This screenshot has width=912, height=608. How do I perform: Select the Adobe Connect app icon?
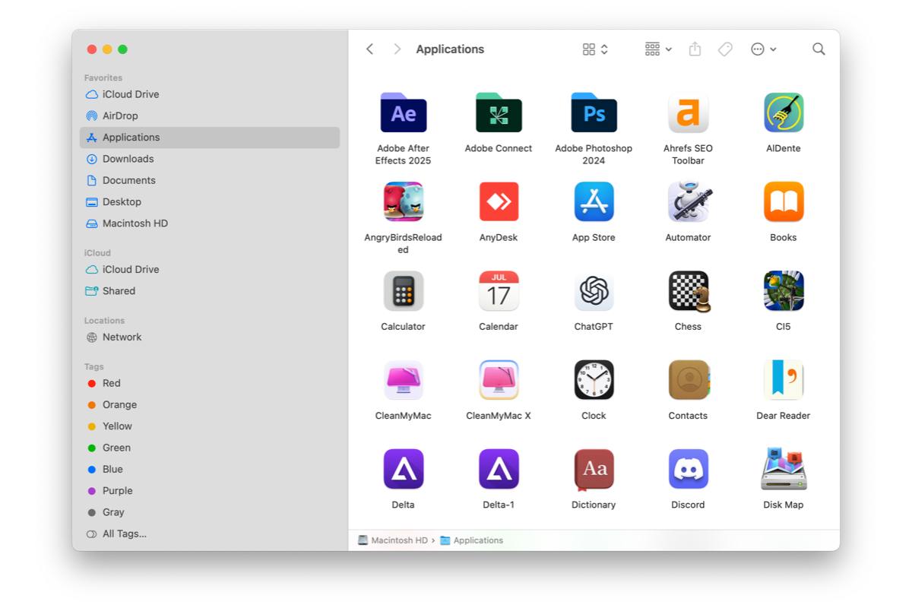(x=499, y=112)
